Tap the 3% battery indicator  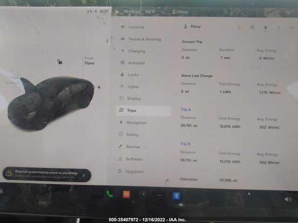click(97, 11)
